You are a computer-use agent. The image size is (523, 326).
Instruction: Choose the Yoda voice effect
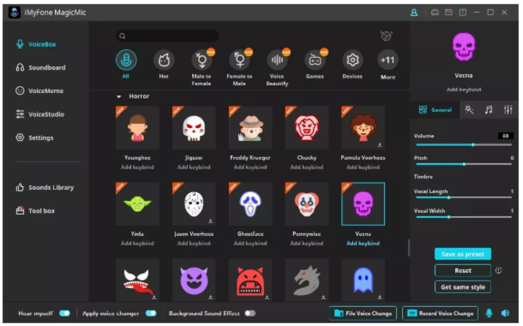click(137, 204)
